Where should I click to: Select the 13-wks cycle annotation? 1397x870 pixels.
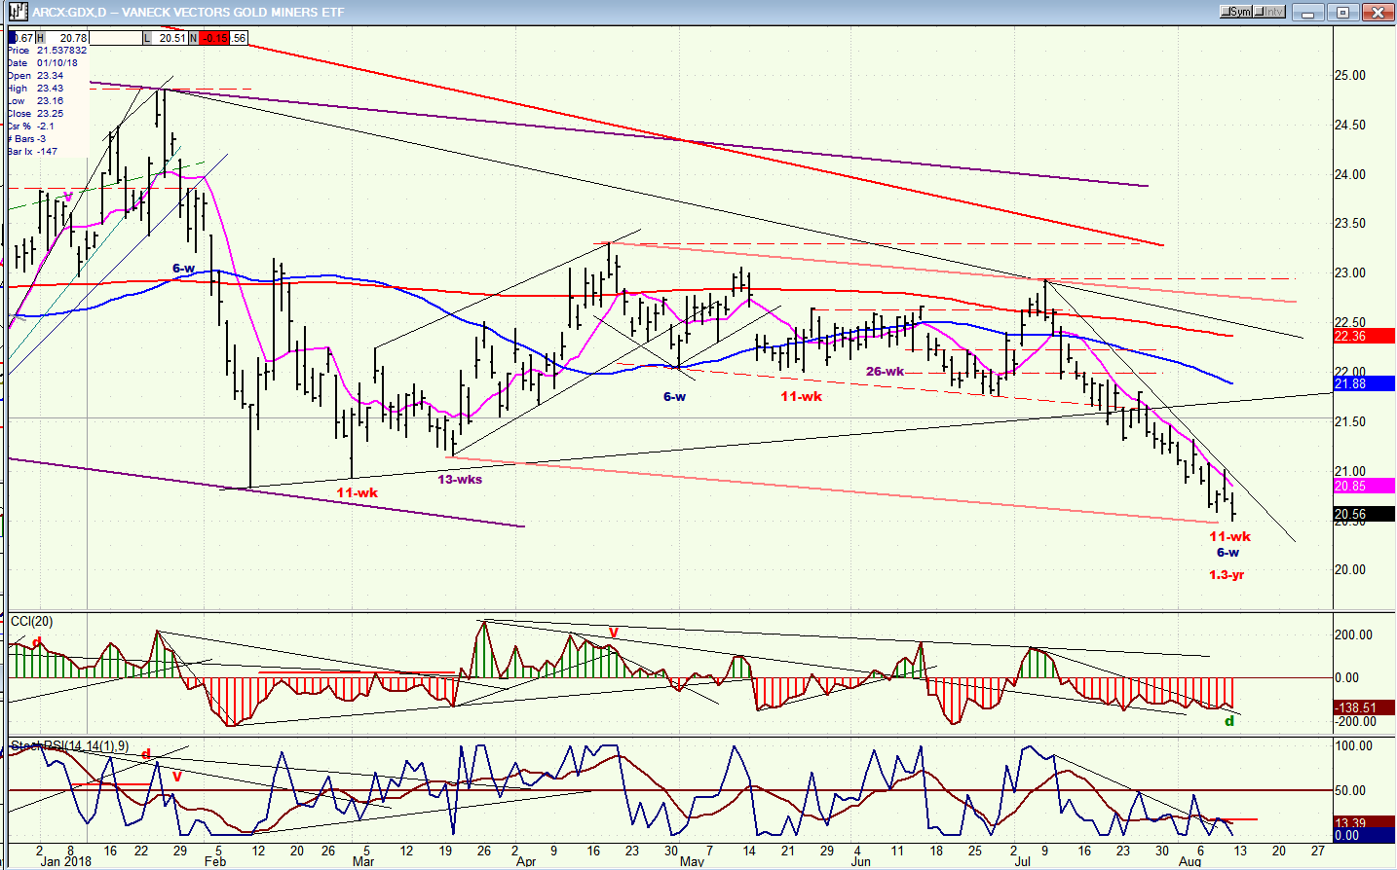point(460,479)
